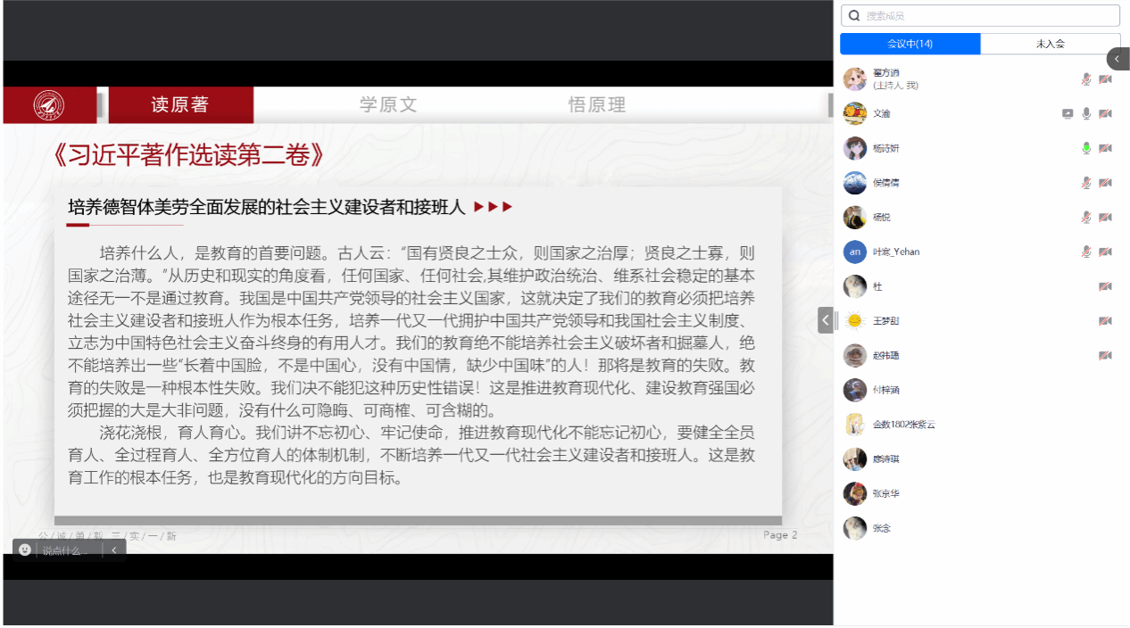
Task: Click the panel divider collapse chevron
Action: tap(826, 319)
